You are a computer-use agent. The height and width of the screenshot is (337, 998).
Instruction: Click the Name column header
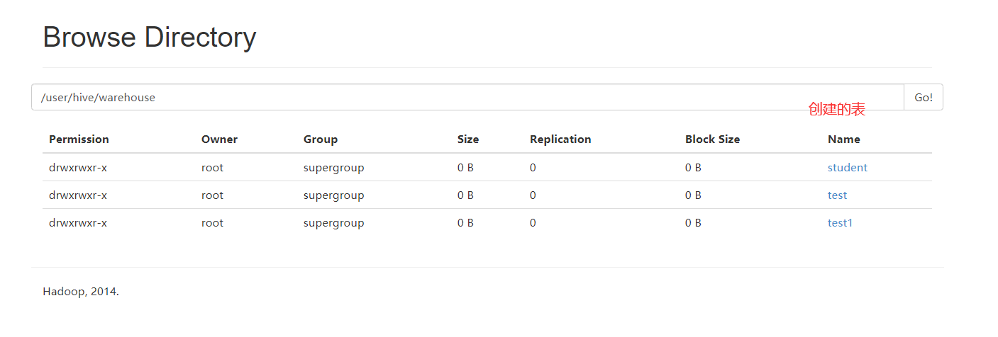843,139
